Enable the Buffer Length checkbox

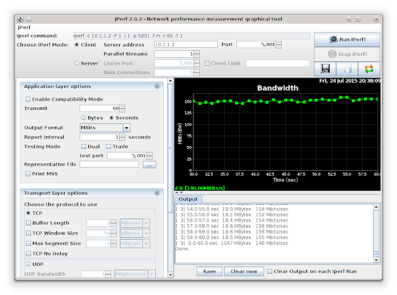(x=29, y=223)
